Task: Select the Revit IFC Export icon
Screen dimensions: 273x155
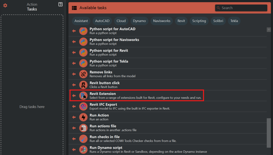Action: tap(83, 106)
